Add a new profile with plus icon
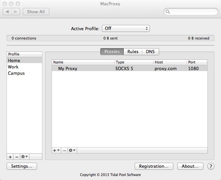221x180 pixels. 10,157
